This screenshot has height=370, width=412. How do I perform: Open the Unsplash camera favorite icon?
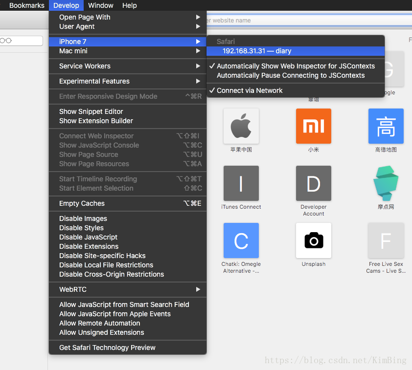click(x=314, y=240)
